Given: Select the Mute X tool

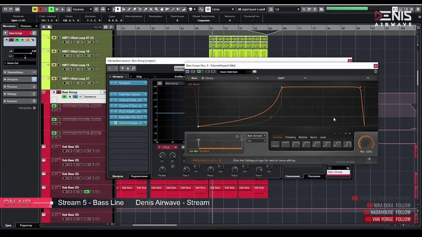Looking at the screenshot, I should point(151,9).
